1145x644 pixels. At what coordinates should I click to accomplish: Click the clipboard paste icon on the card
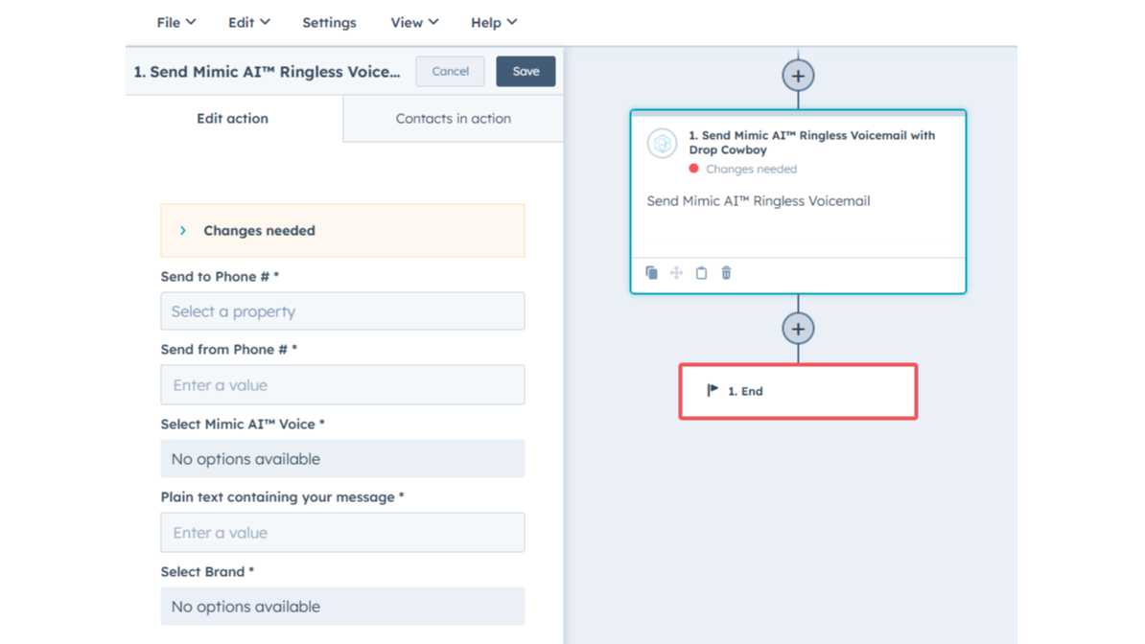coord(701,273)
